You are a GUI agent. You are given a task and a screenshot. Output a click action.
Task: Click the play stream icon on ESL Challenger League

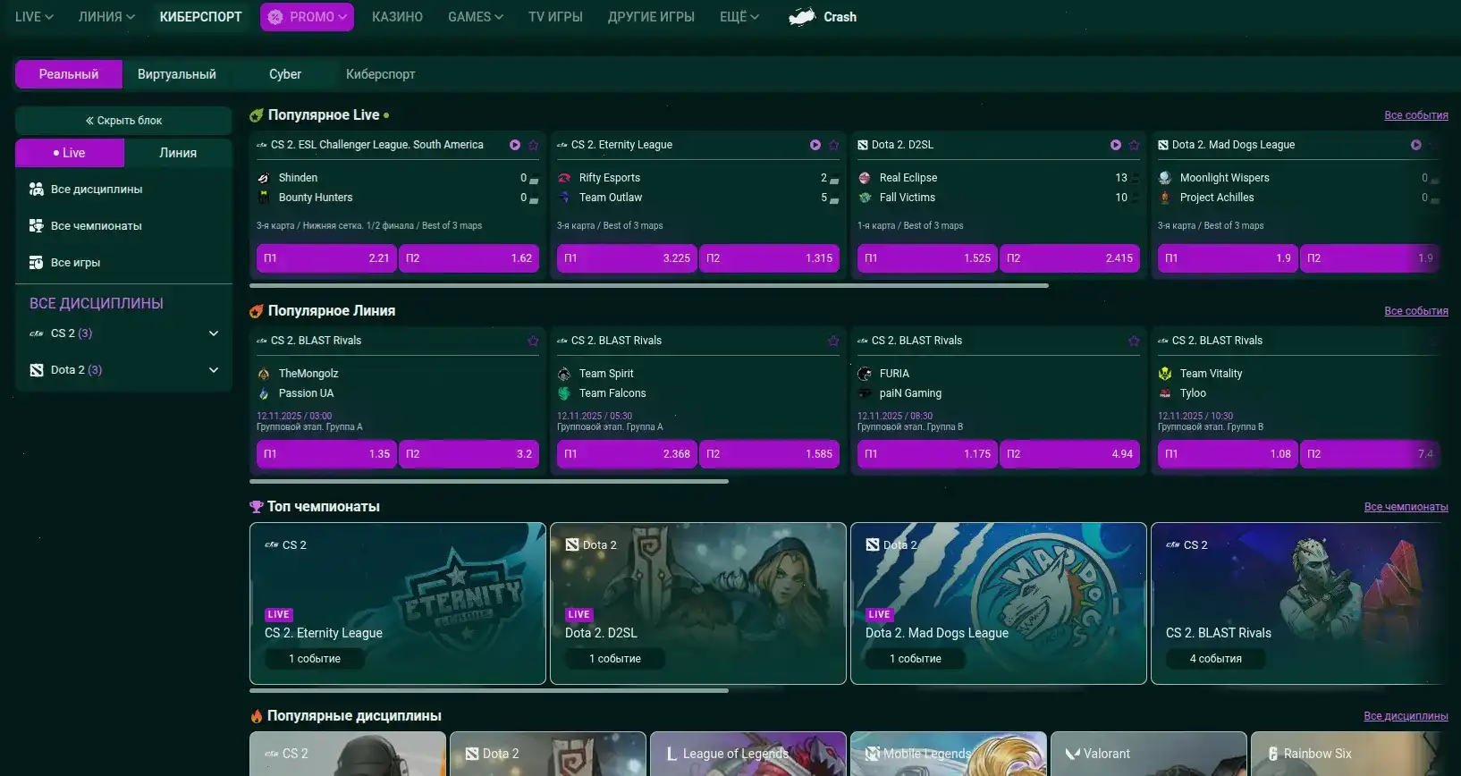pos(515,145)
